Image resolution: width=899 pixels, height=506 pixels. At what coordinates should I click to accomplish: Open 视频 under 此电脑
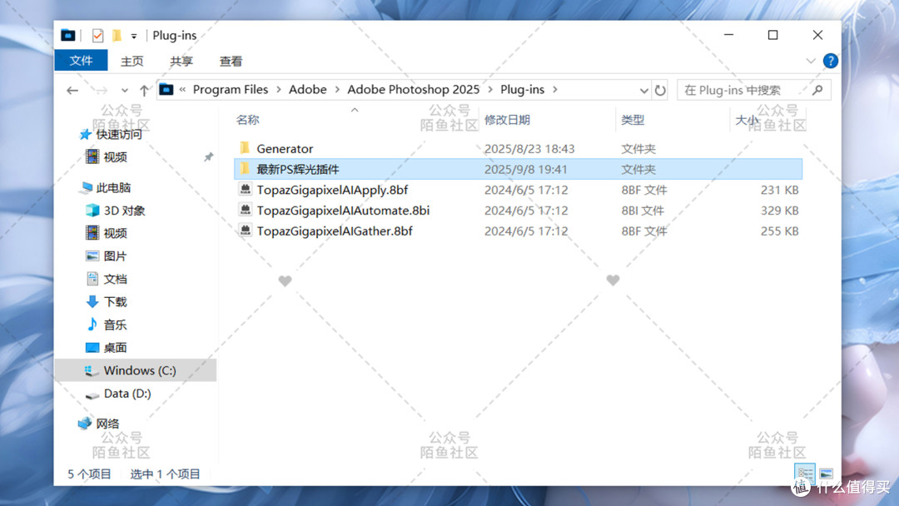click(x=115, y=233)
